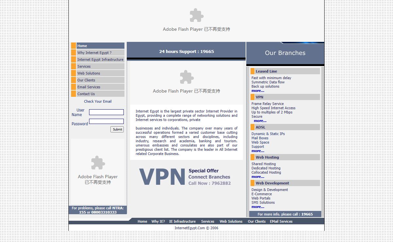393x242 pixels.
Task: Click the NTRA problems call notice
Action: (x=98, y=210)
